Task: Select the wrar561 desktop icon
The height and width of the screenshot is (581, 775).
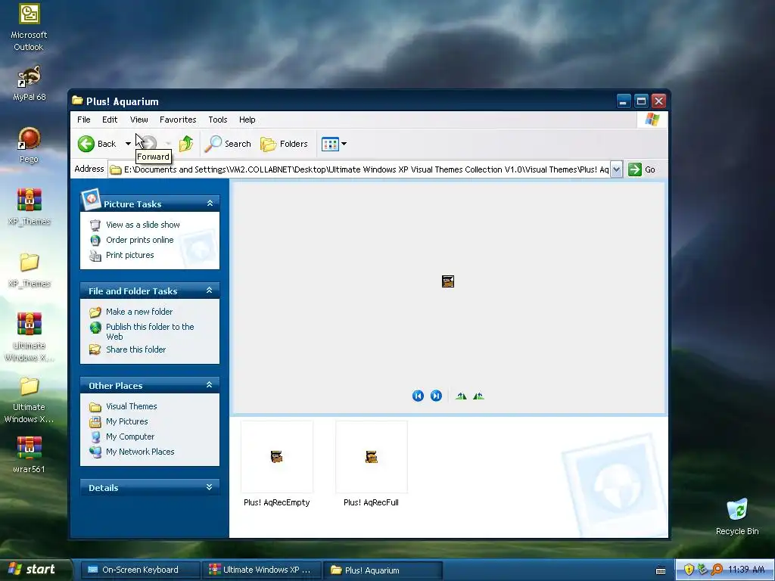Action: coord(30,455)
